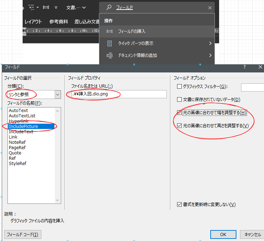Select PageRef in field names list

(x=17, y=148)
